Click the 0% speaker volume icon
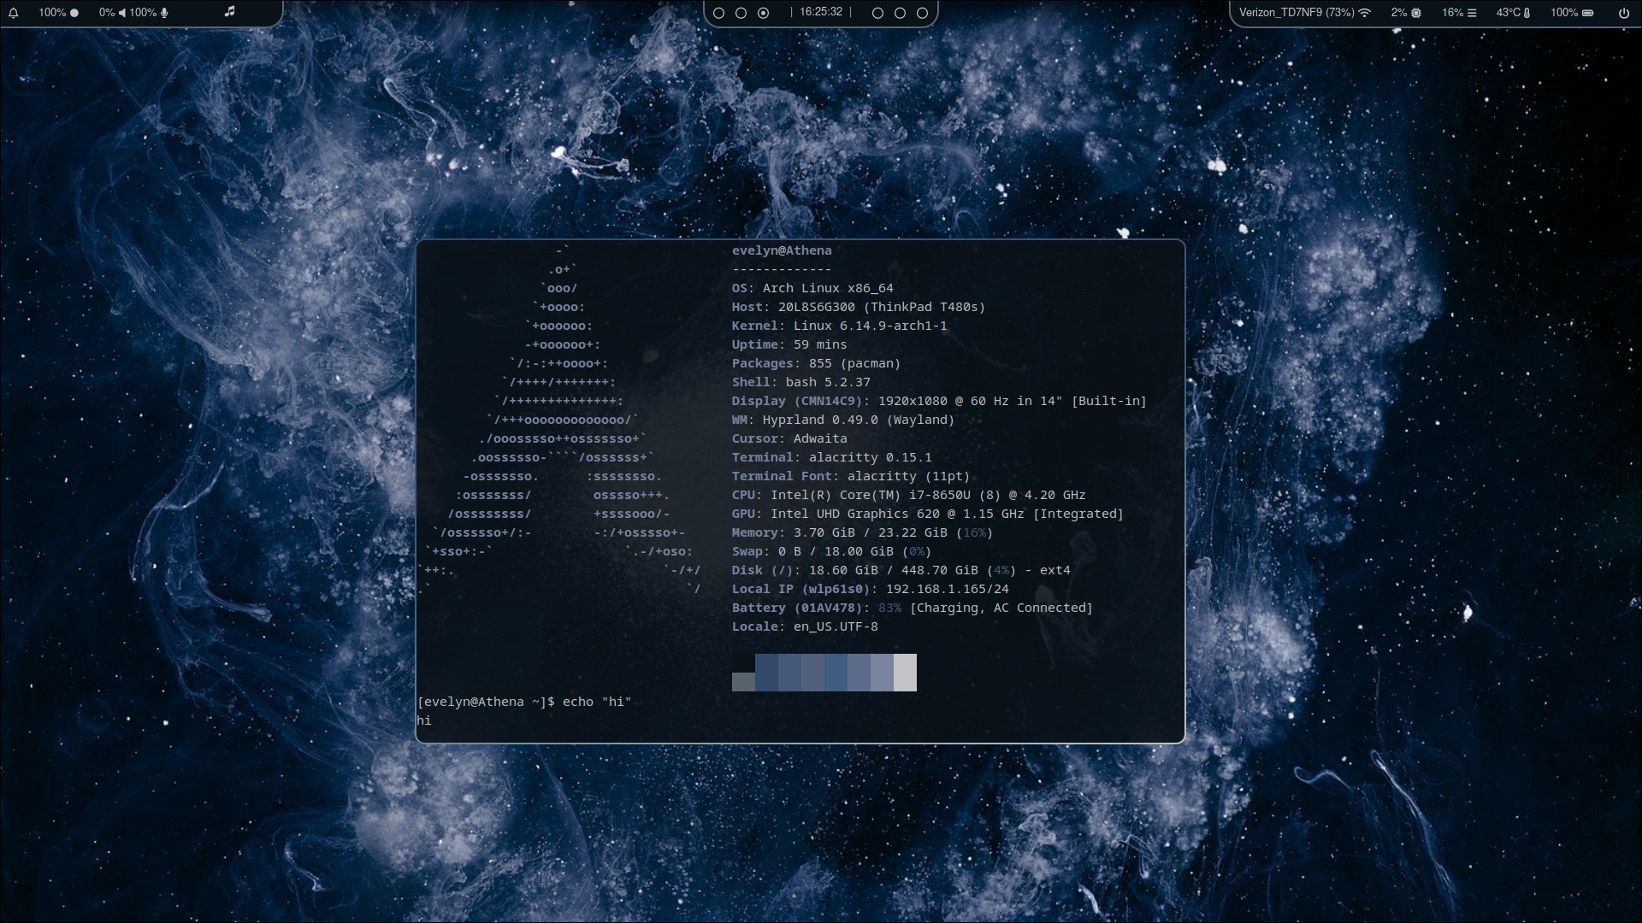This screenshot has height=923, width=1642. (x=121, y=13)
